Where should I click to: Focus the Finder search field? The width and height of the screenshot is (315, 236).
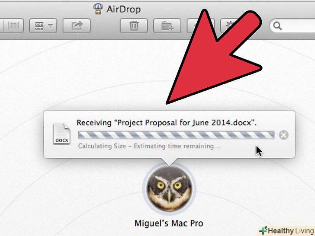[x=292, y=26]
